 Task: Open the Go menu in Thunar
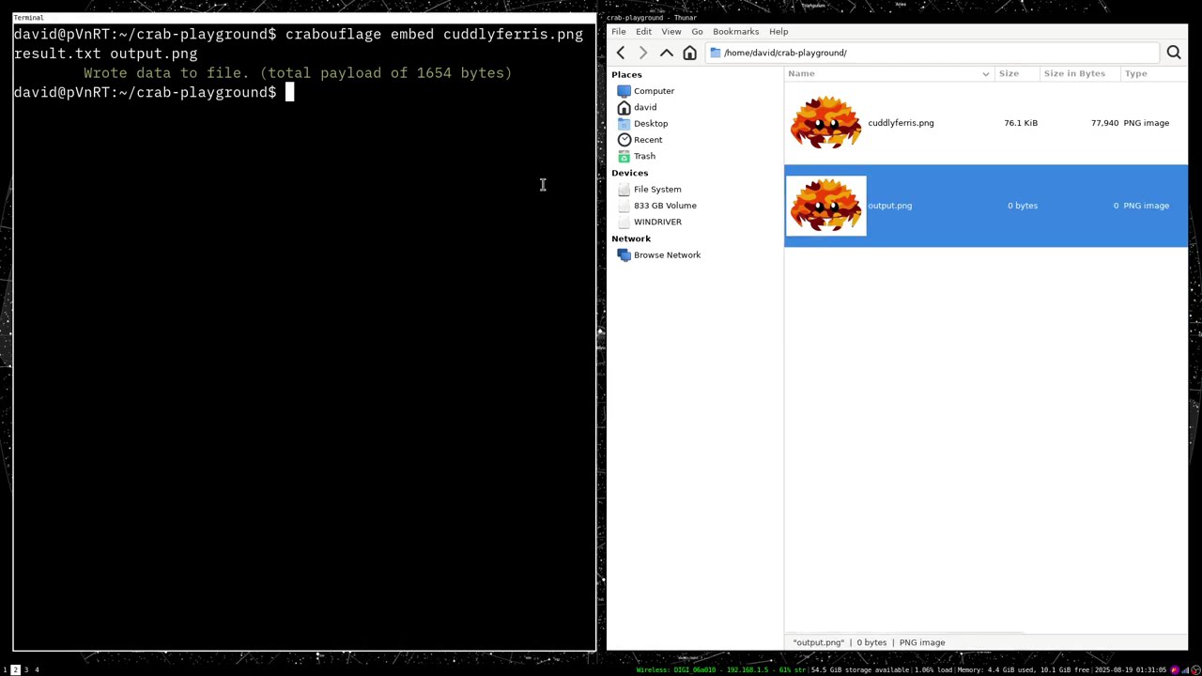(x=697, y=31)
